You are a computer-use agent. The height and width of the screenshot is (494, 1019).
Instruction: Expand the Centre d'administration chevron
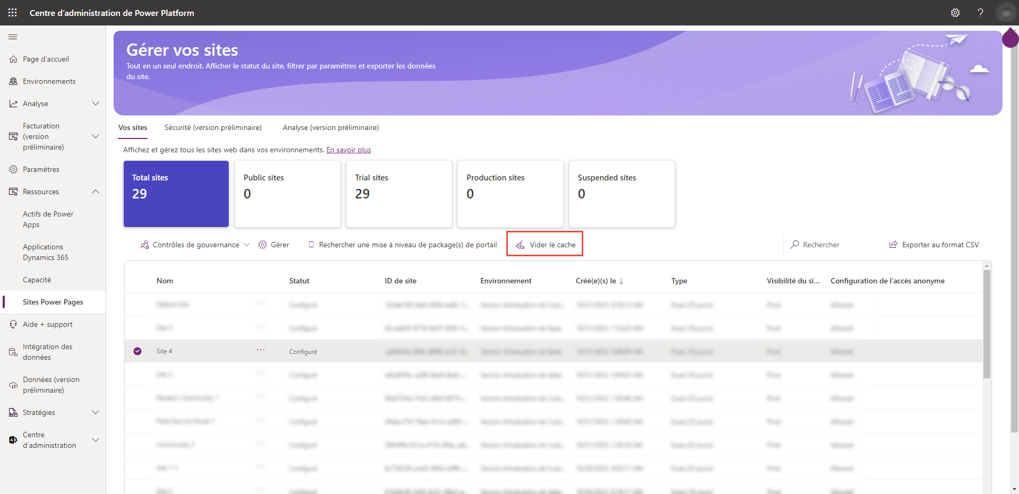96,440
